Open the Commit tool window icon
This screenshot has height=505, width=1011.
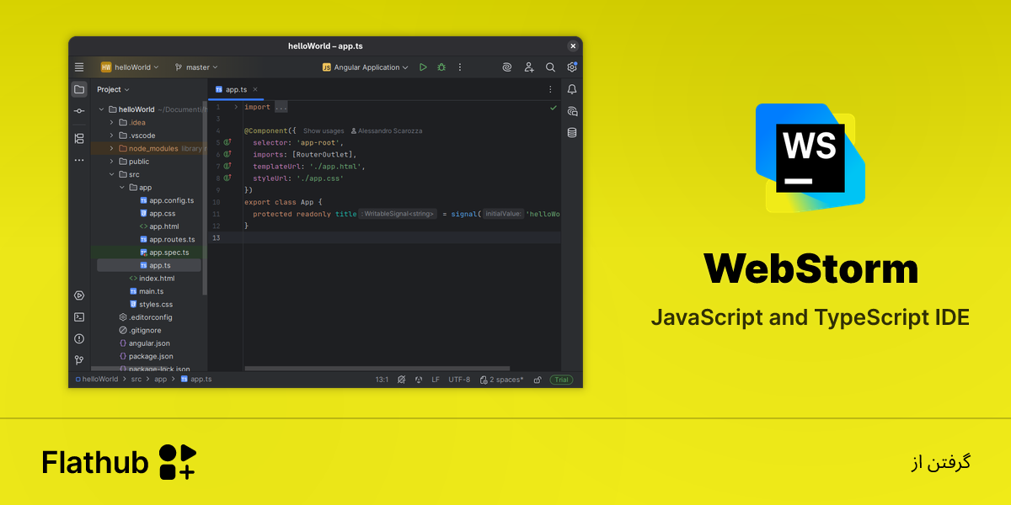click(79, 111)
